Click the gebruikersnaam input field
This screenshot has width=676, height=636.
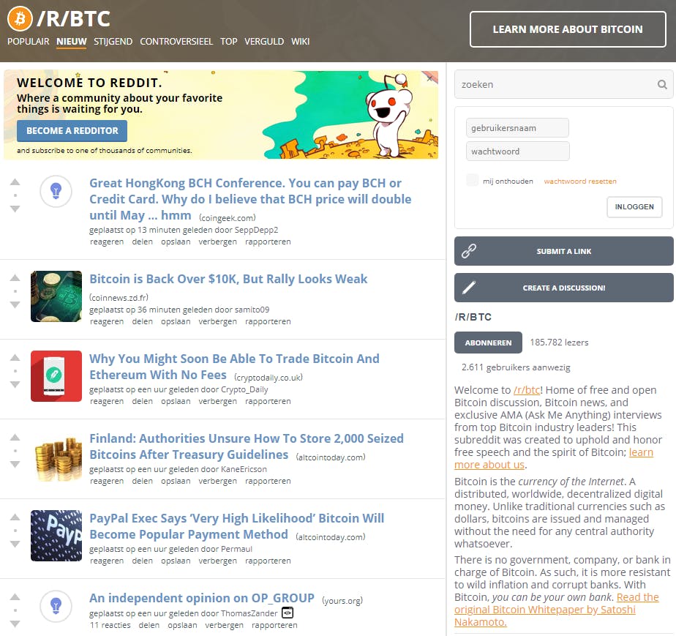[517, 127]
